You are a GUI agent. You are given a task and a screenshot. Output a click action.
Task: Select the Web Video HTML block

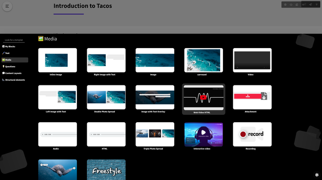(x=203, y=99)
